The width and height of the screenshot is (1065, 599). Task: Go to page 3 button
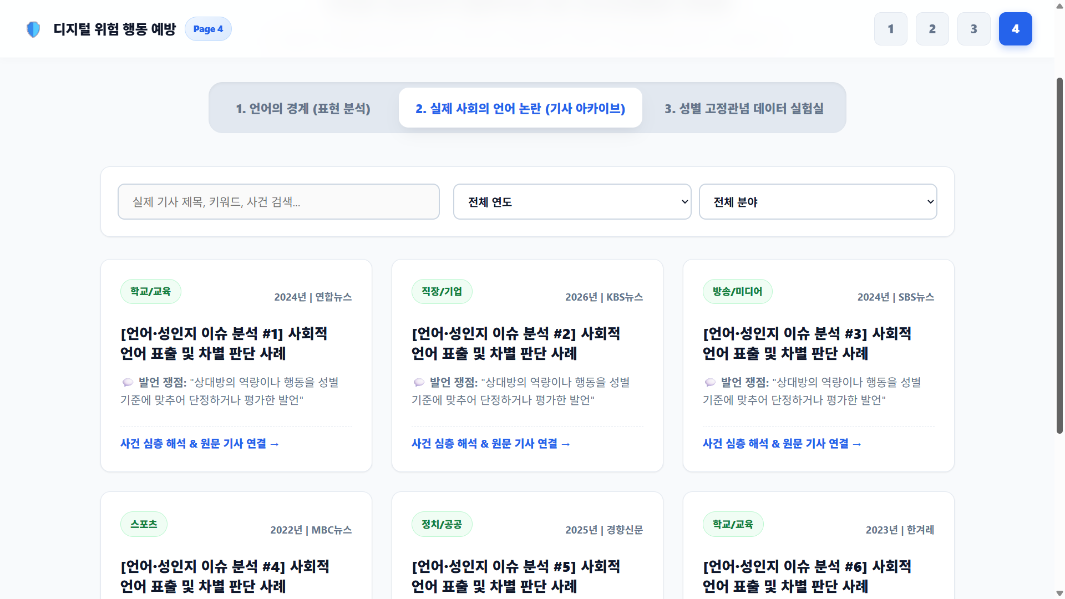tap(974, 29)
